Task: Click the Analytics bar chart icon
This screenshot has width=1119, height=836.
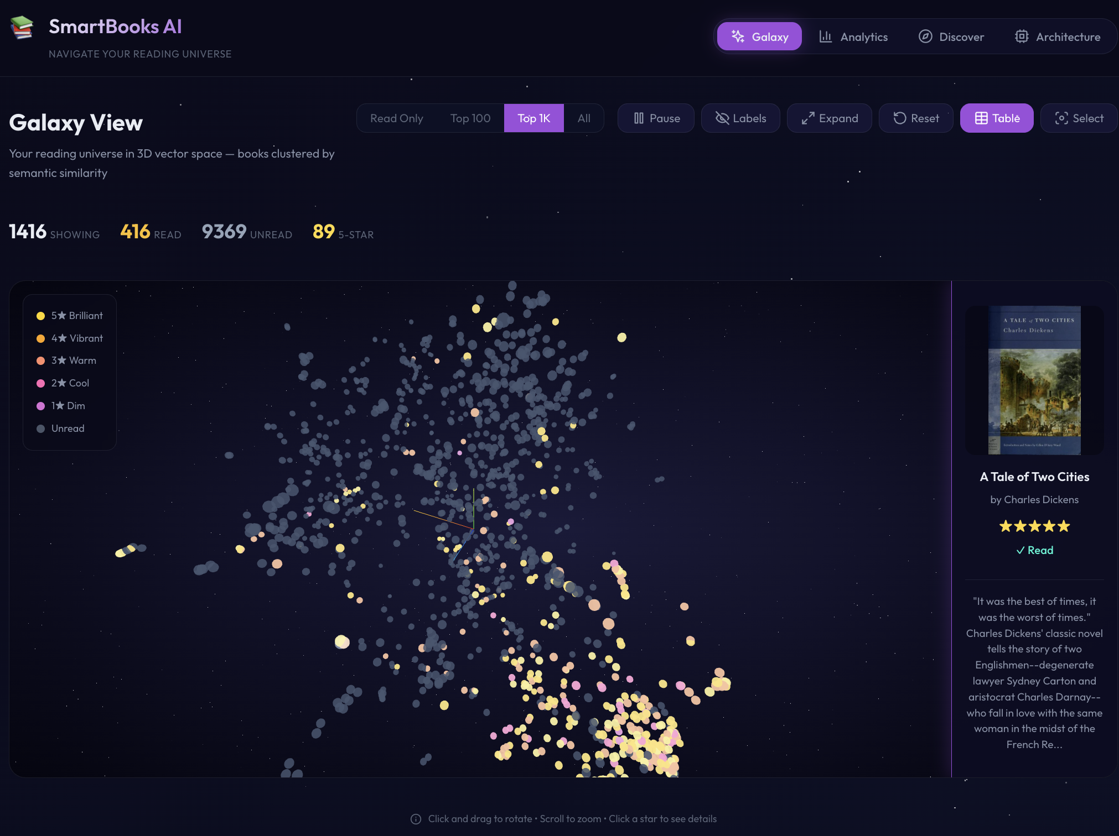Action: [x=825, y=36]
